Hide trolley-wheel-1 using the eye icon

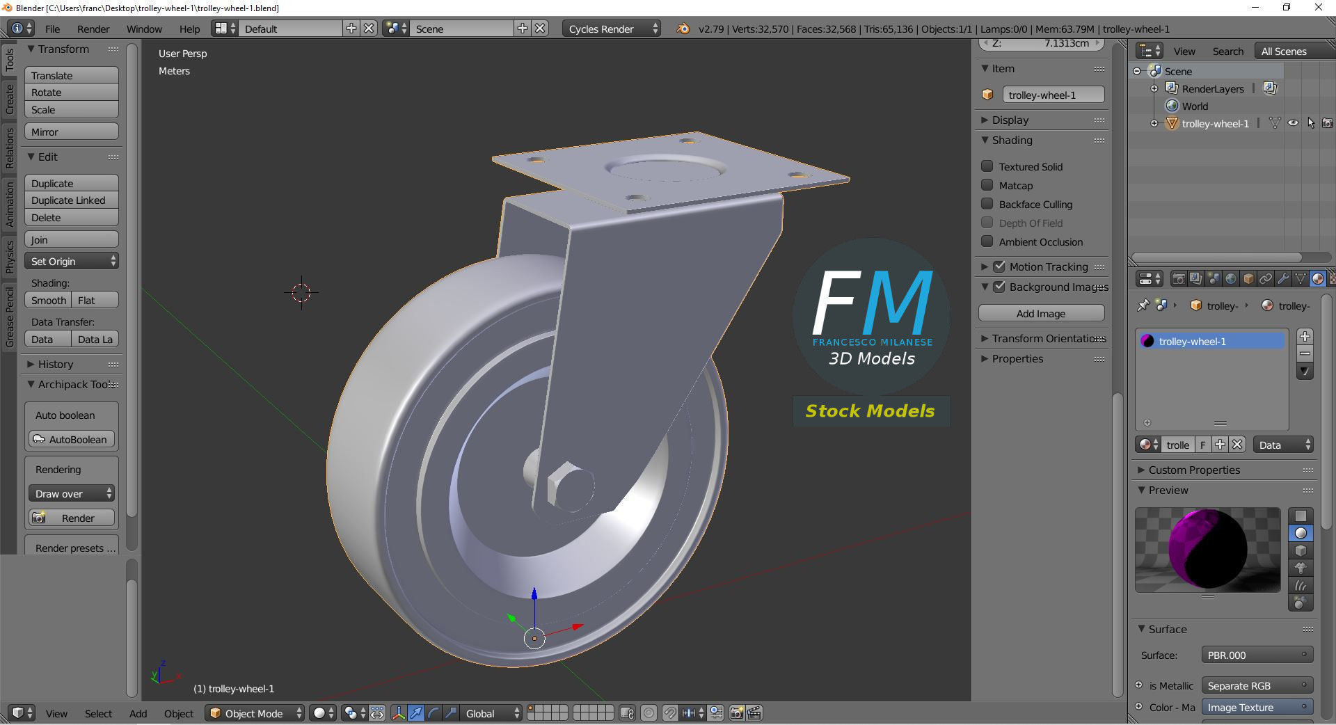click(x=1293, y=123)
